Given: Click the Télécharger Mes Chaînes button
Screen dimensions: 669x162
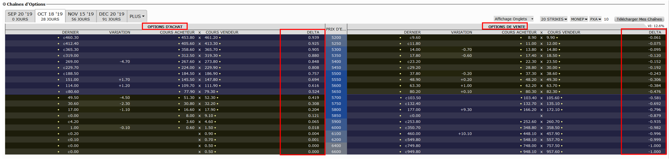Looking at the screenshot, I should point(639,19).
